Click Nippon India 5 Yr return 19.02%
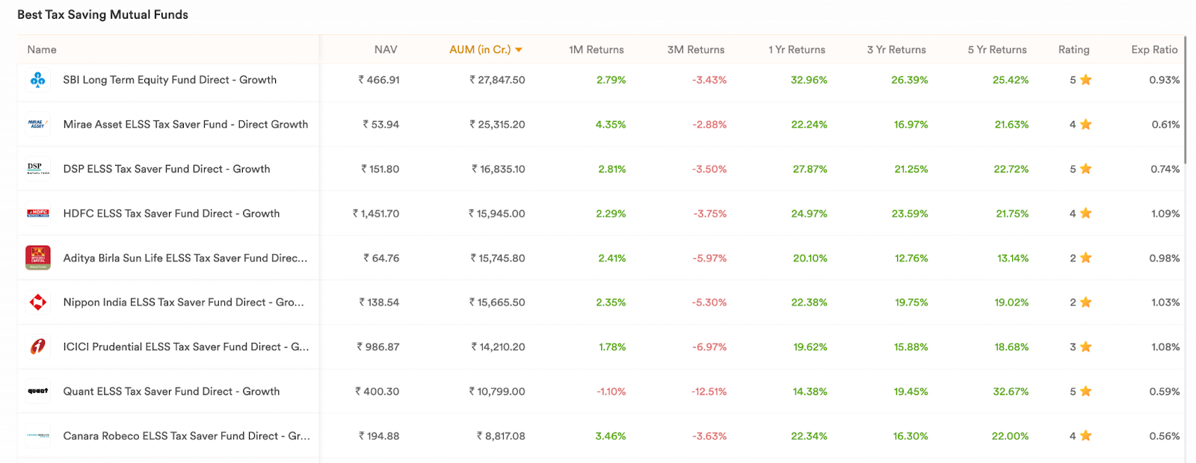 pyautogui.click(x=1011, y=302)
